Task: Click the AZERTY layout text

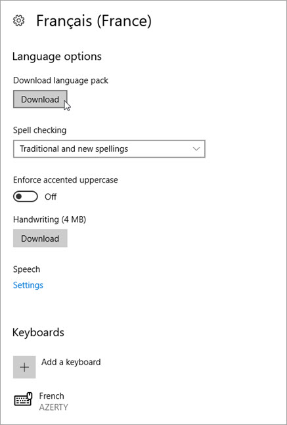Action: (53, 407)
